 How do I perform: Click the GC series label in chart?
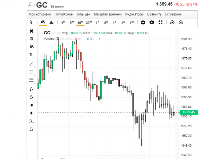coord(47,33)
